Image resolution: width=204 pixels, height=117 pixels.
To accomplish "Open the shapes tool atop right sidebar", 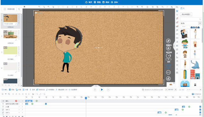I will (x=177, y=7).
